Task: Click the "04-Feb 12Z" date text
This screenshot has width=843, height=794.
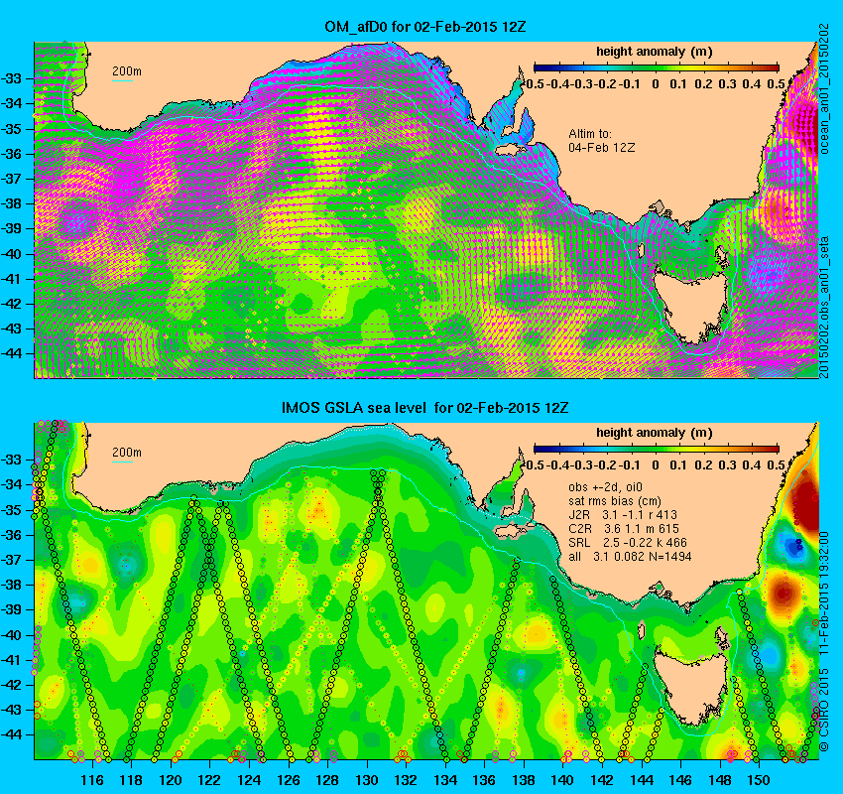Action: (602, 147)
